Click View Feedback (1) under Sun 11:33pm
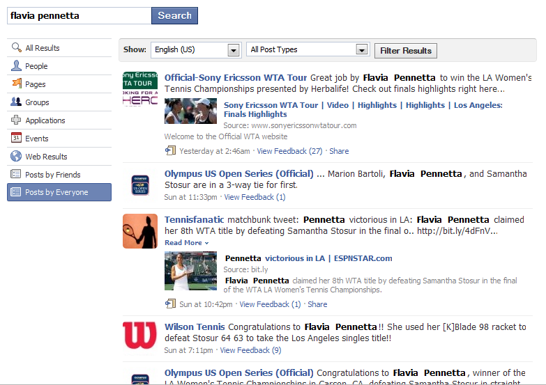The width and height of the screenshot is (546, 385). (x=255, y=197)
